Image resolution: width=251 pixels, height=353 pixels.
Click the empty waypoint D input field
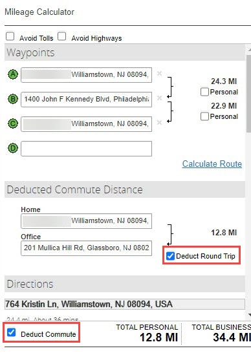pyautogui.click(x=86, y=149)
